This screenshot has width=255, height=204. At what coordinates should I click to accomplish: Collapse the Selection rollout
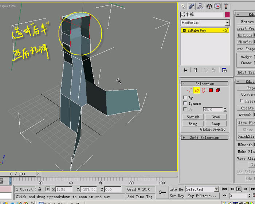point(205,84)
